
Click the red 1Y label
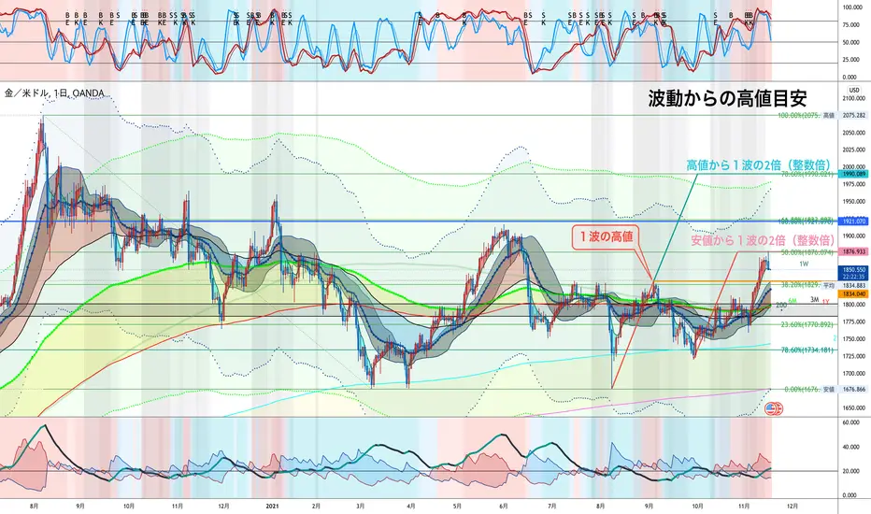point(826,302)
